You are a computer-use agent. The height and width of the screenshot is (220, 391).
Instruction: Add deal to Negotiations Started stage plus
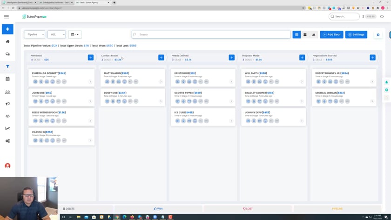372,58
